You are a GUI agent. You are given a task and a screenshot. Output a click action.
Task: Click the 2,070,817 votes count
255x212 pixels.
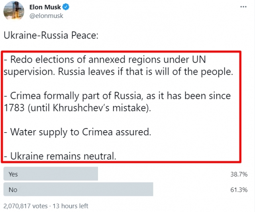(25, 206)
